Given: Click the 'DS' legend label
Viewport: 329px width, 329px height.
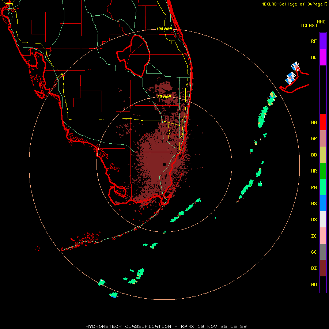Looking at the screenshot, I should (x=314, y=220).
